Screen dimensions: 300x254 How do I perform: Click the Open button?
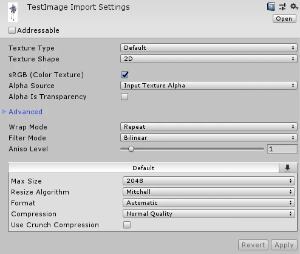tap(284, 19)
